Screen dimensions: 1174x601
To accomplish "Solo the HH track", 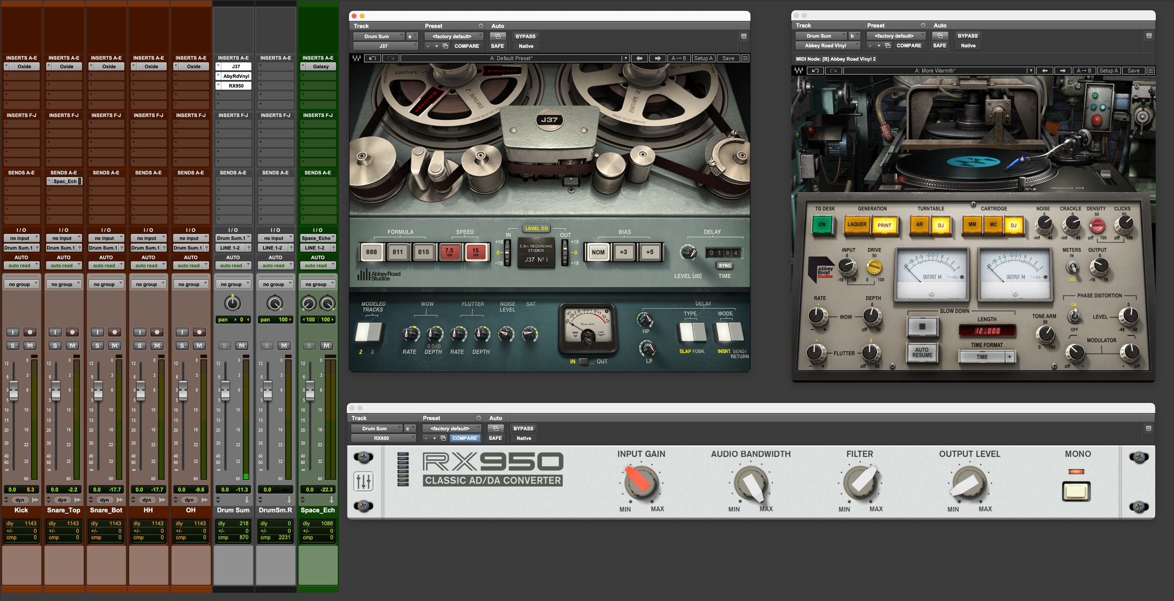I will 139,345.
